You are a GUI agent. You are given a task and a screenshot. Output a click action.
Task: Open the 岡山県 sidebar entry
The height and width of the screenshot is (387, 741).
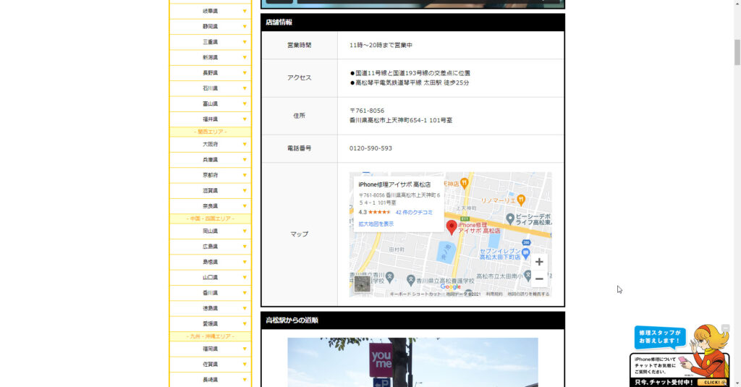coord(211,231)
